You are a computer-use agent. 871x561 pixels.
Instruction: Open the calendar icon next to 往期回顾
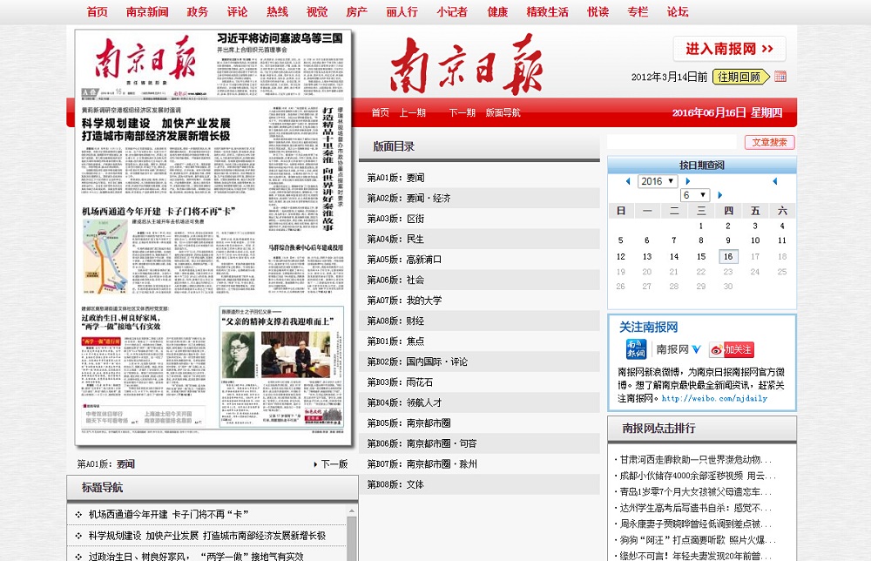tap(780, 77)
